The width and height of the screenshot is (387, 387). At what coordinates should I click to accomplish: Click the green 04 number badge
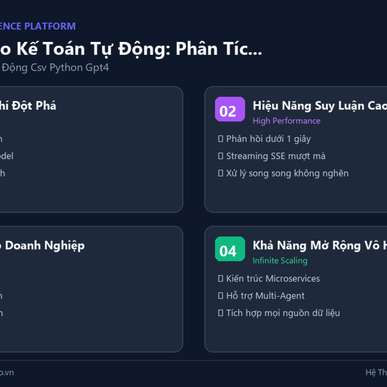[230, 249]
